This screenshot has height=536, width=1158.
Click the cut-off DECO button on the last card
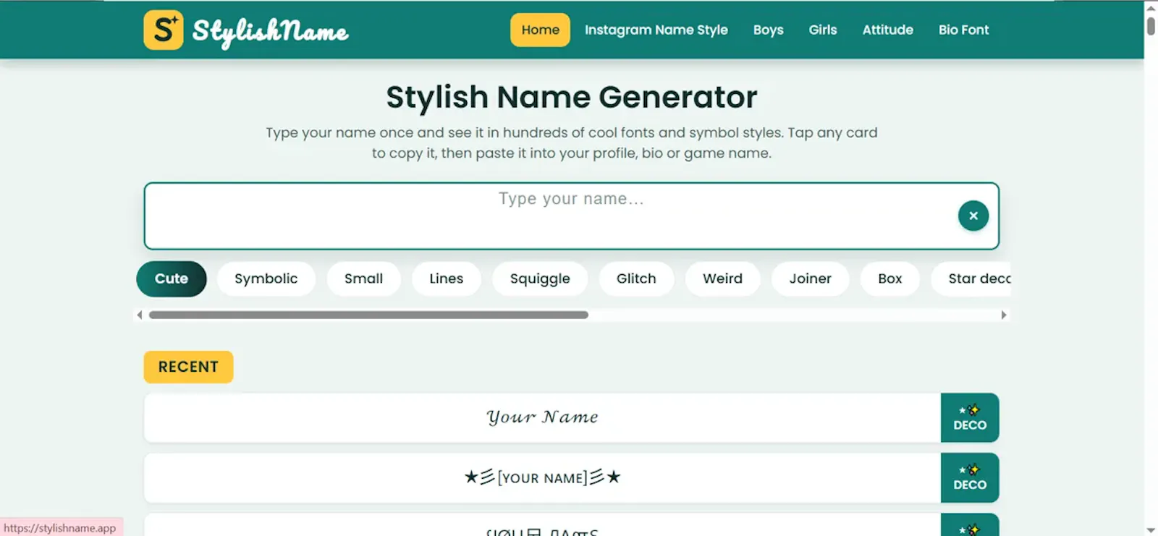(970, 525)
